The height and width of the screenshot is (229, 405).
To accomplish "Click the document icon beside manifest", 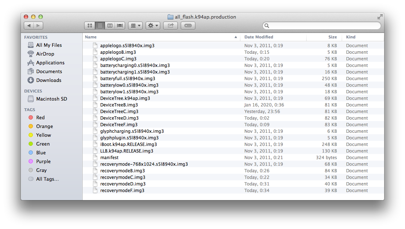I will [95, 158].
